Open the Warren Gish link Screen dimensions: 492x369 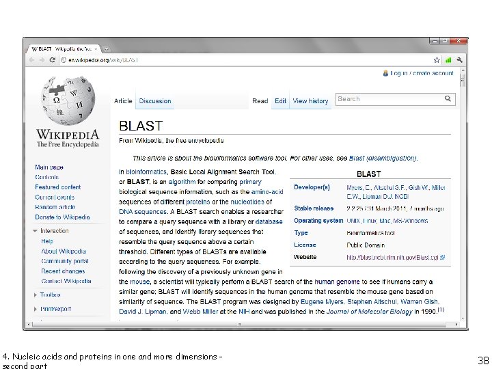pos(419,302)
